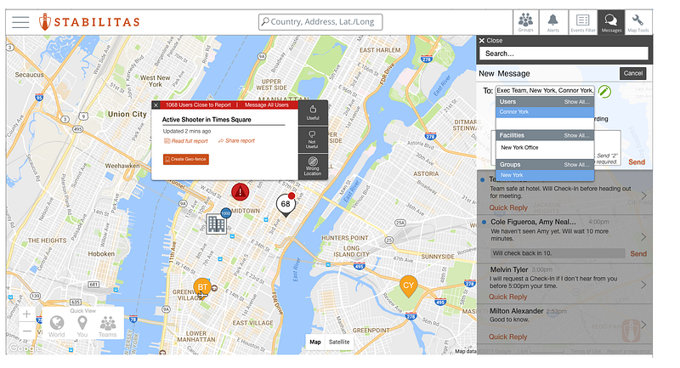Send 'Will check back in 10' reply
680x368 pixels.
[638, 253]
